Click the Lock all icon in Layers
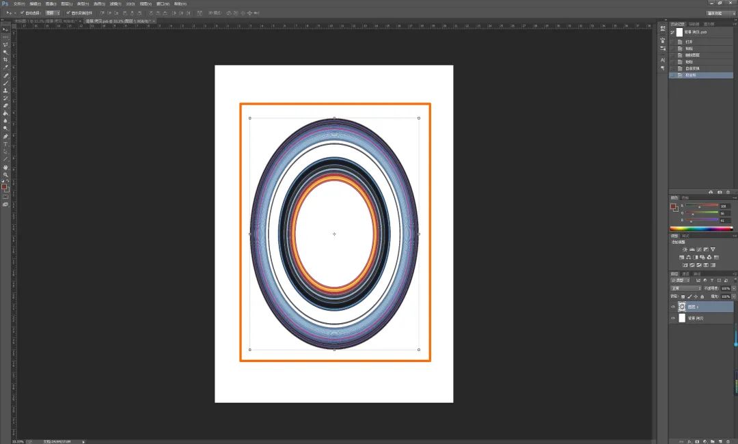738x444 pixels. click(x=702, y=296)
